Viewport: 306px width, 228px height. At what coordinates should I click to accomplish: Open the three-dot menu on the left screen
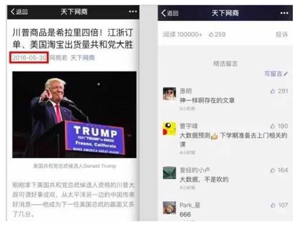pos(133,12)
